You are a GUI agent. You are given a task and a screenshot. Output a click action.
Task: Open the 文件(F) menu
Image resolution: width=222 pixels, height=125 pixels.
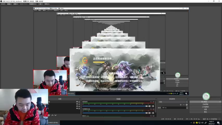3,4
